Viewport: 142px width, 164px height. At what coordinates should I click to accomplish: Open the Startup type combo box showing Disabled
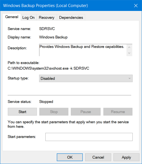[86, 78]
